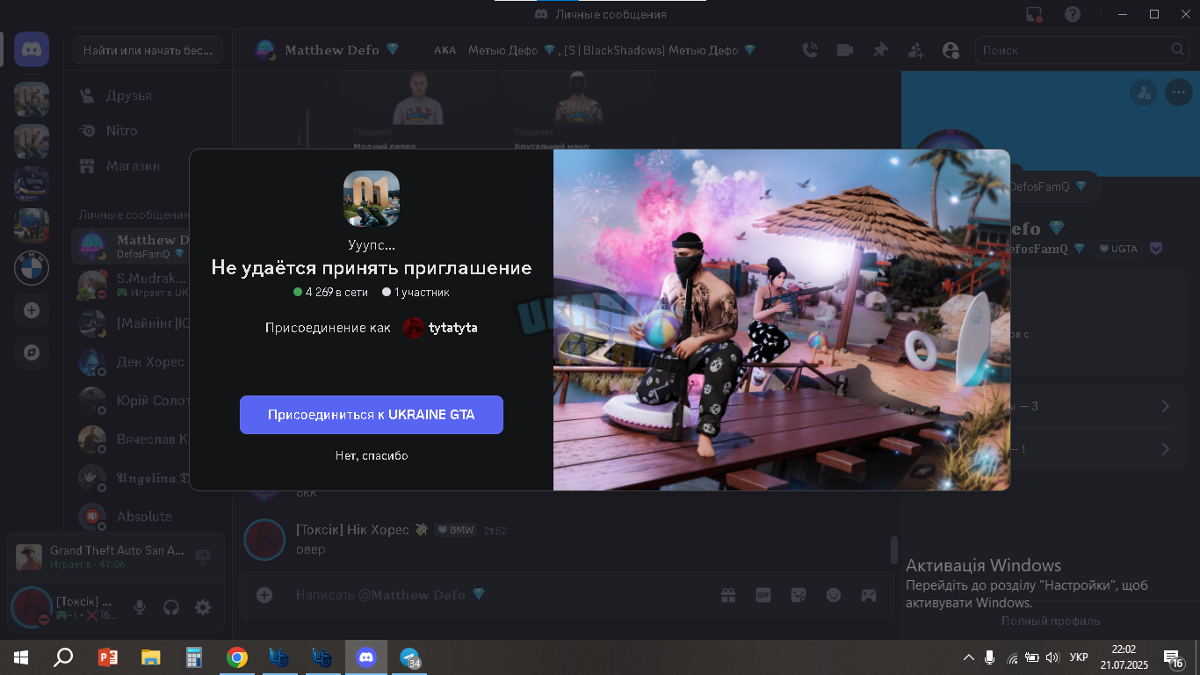Open User Settings gear icon
The width and height of the screenshot is (1200, 675).
203,606
